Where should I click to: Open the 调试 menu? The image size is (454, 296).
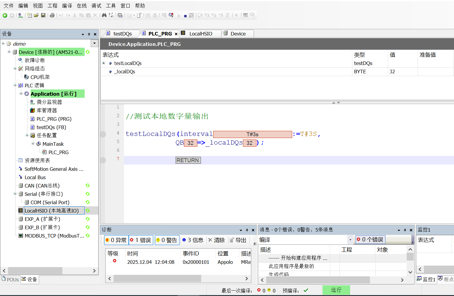pos(96,5)
